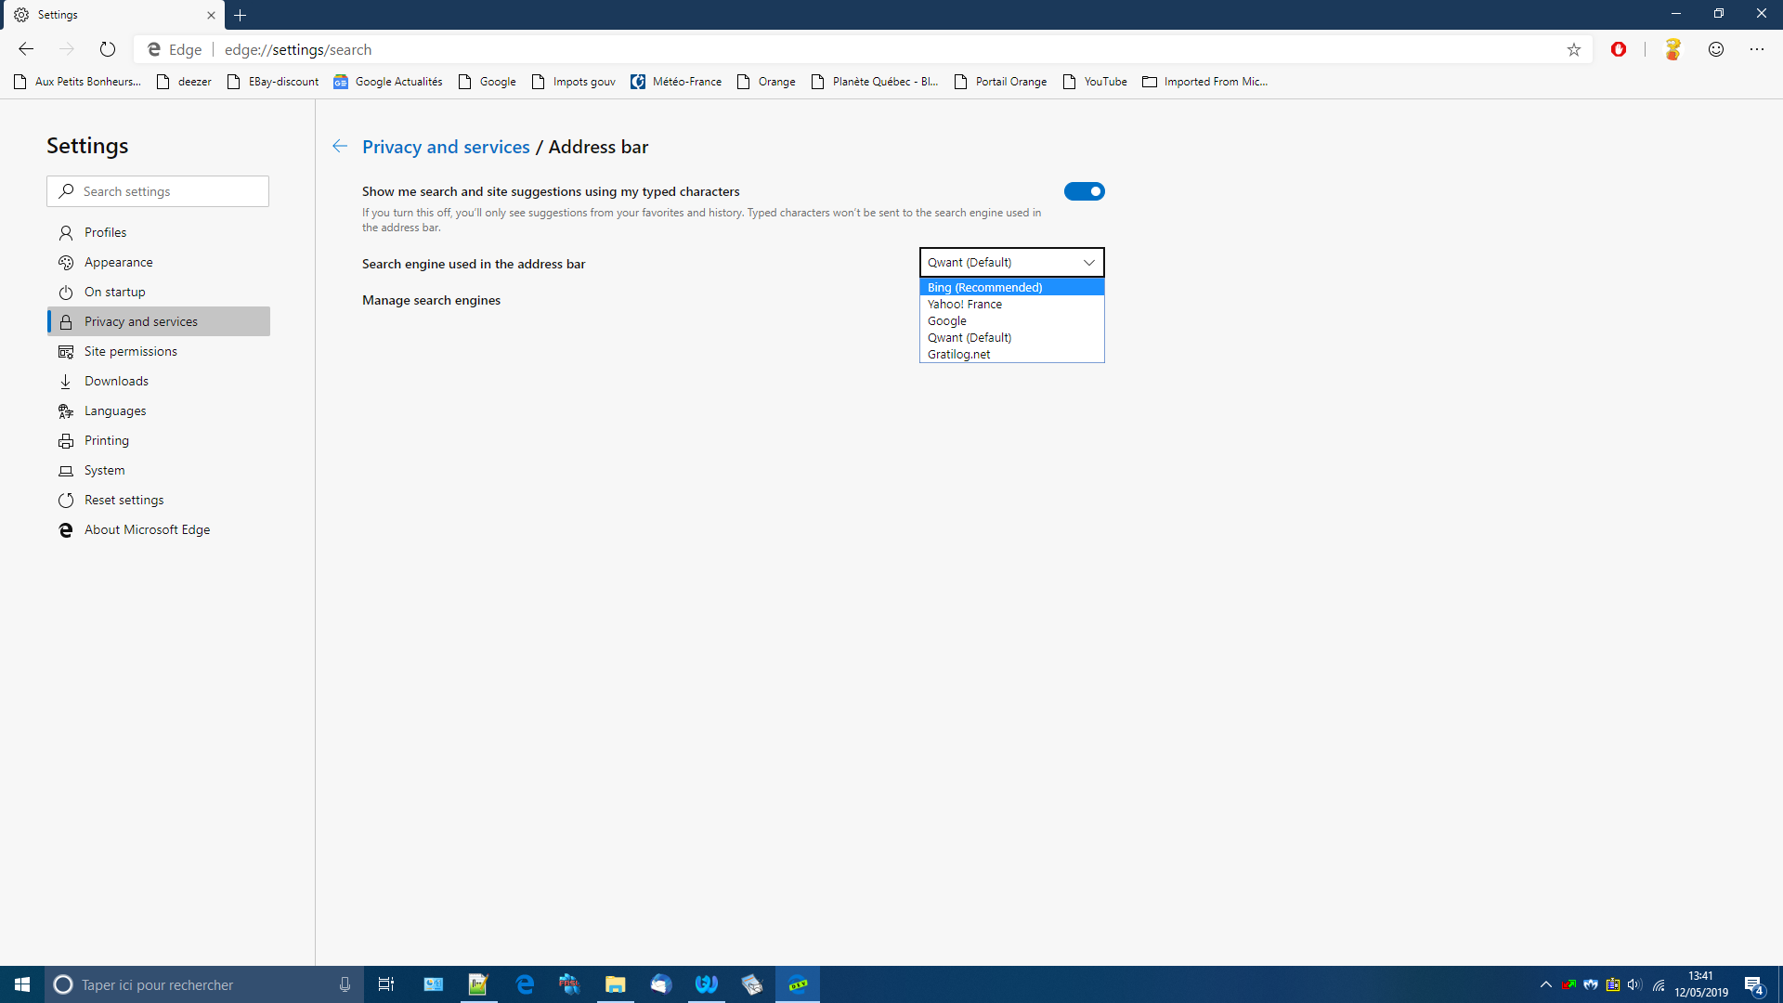Click the Search settings field
Viewport: 1783px width, 1003px height.
pos(158,191)
